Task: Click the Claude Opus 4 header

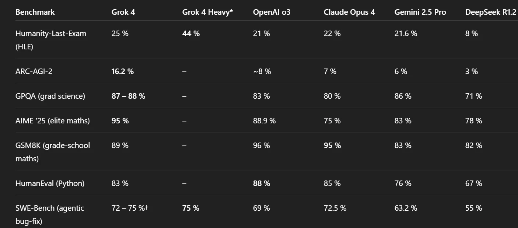Action: coord(349,12)
